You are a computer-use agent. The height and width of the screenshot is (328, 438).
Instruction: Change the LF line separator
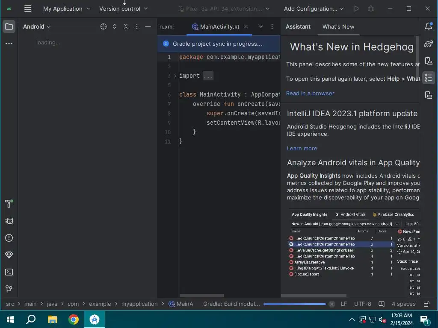tap(344, 304)
